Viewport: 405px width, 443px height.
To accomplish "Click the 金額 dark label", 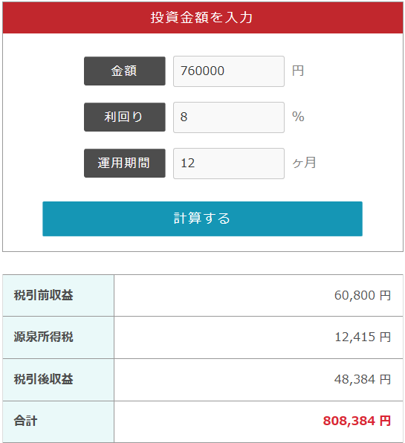I will [x=125, y=71].
